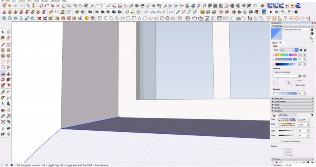Select the Push/Pull tool

(x=8, y=74)
